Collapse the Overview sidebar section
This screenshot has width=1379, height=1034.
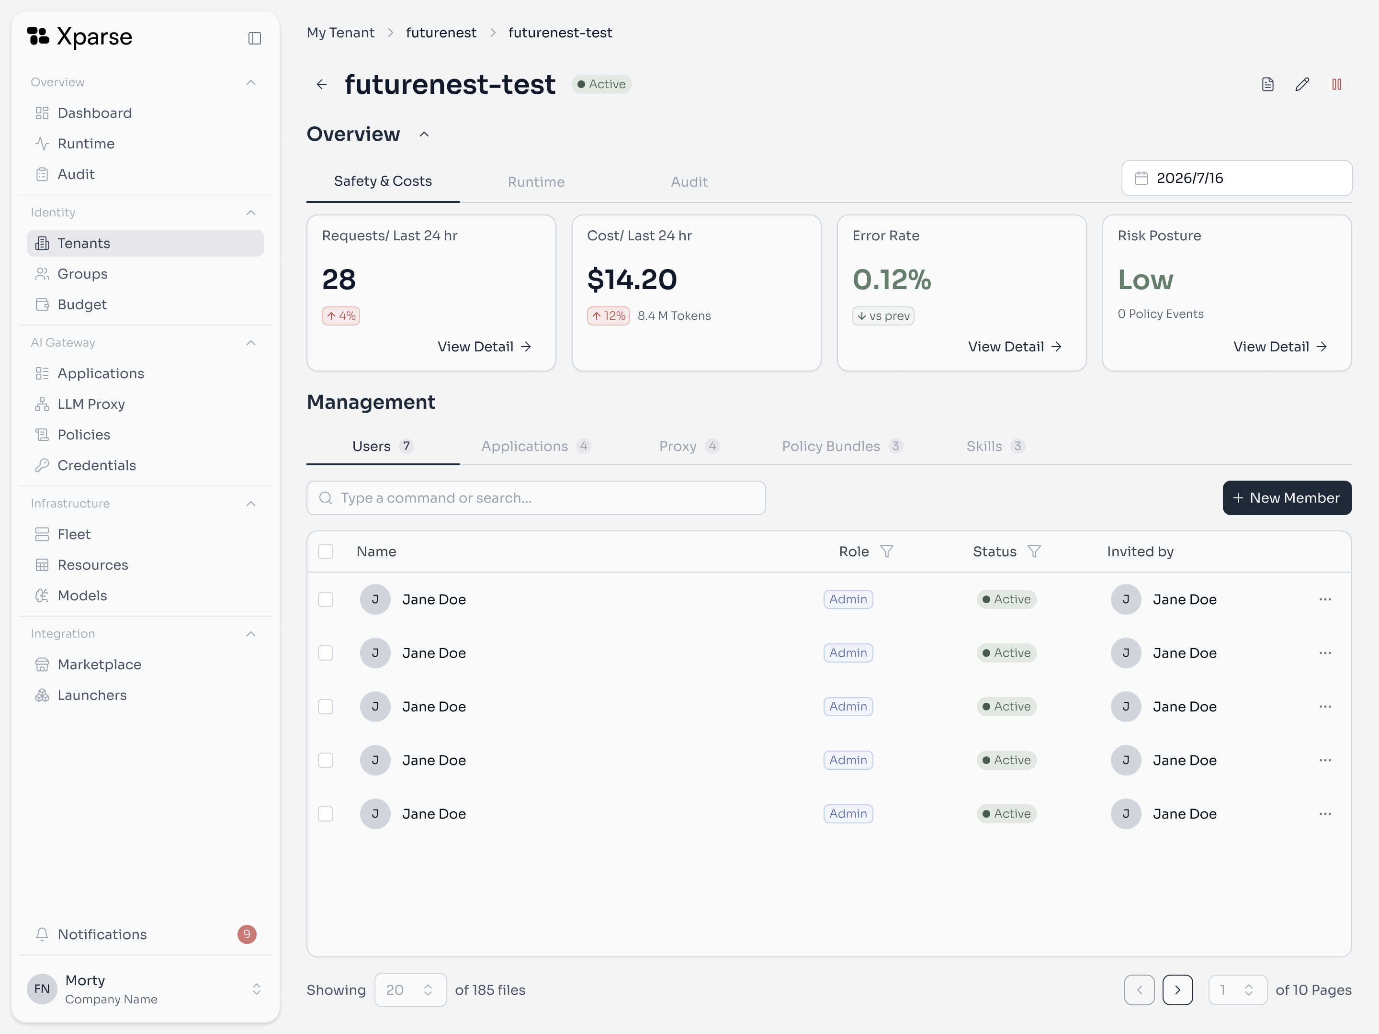point(250,82)
